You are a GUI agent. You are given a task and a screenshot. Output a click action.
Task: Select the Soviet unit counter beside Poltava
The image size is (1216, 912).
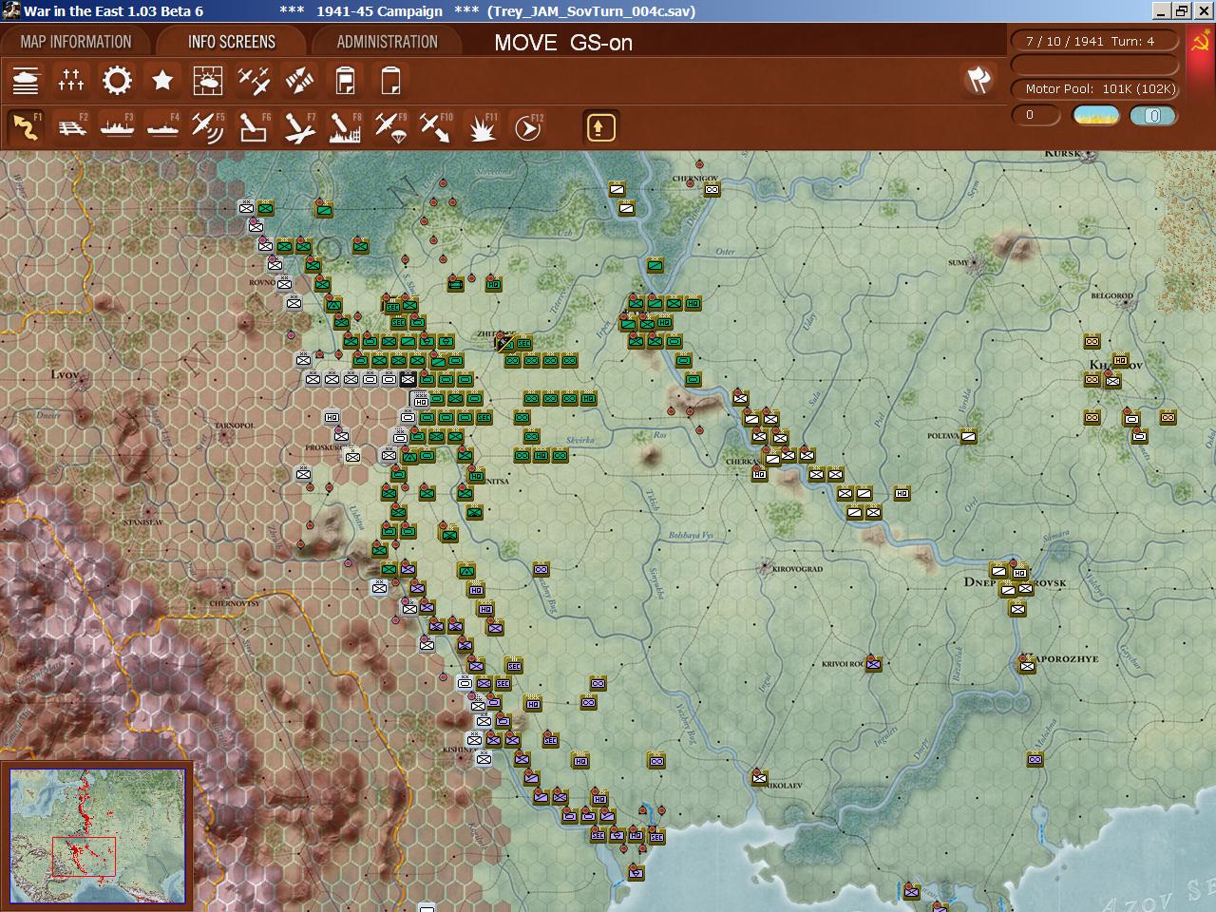[968, 436]
